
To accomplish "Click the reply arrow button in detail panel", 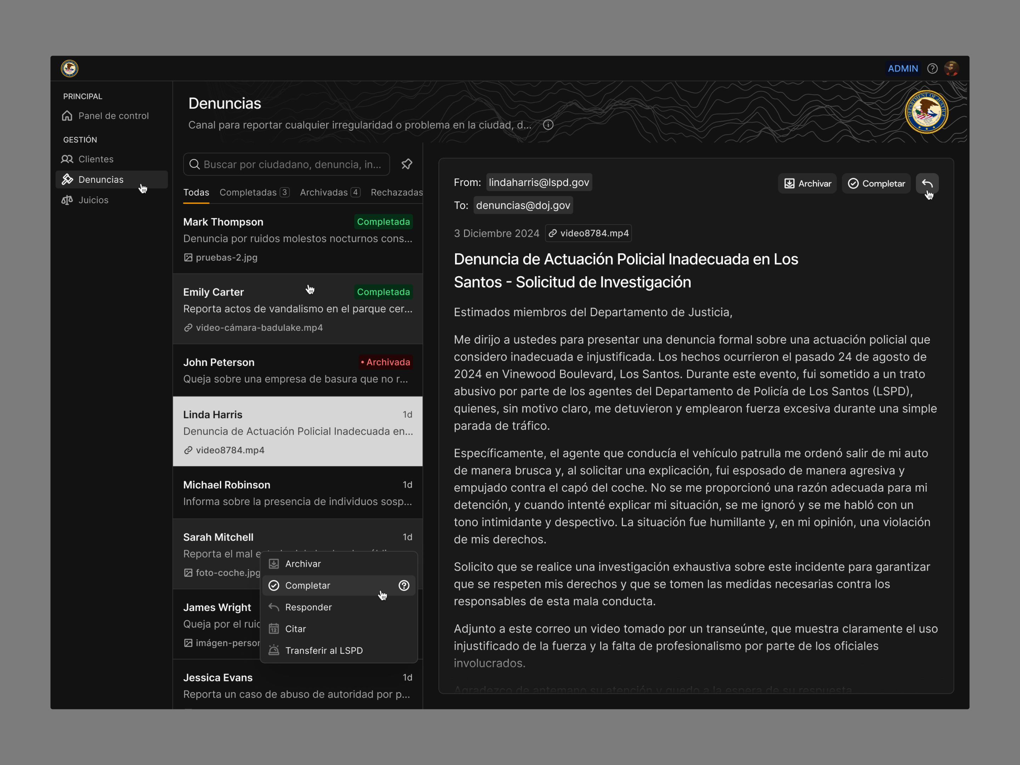I will coord(927,183).
